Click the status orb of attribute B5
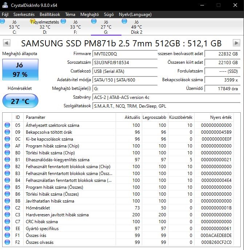The width and height of the screenshot is (244, 250). [x=7, y=187]
